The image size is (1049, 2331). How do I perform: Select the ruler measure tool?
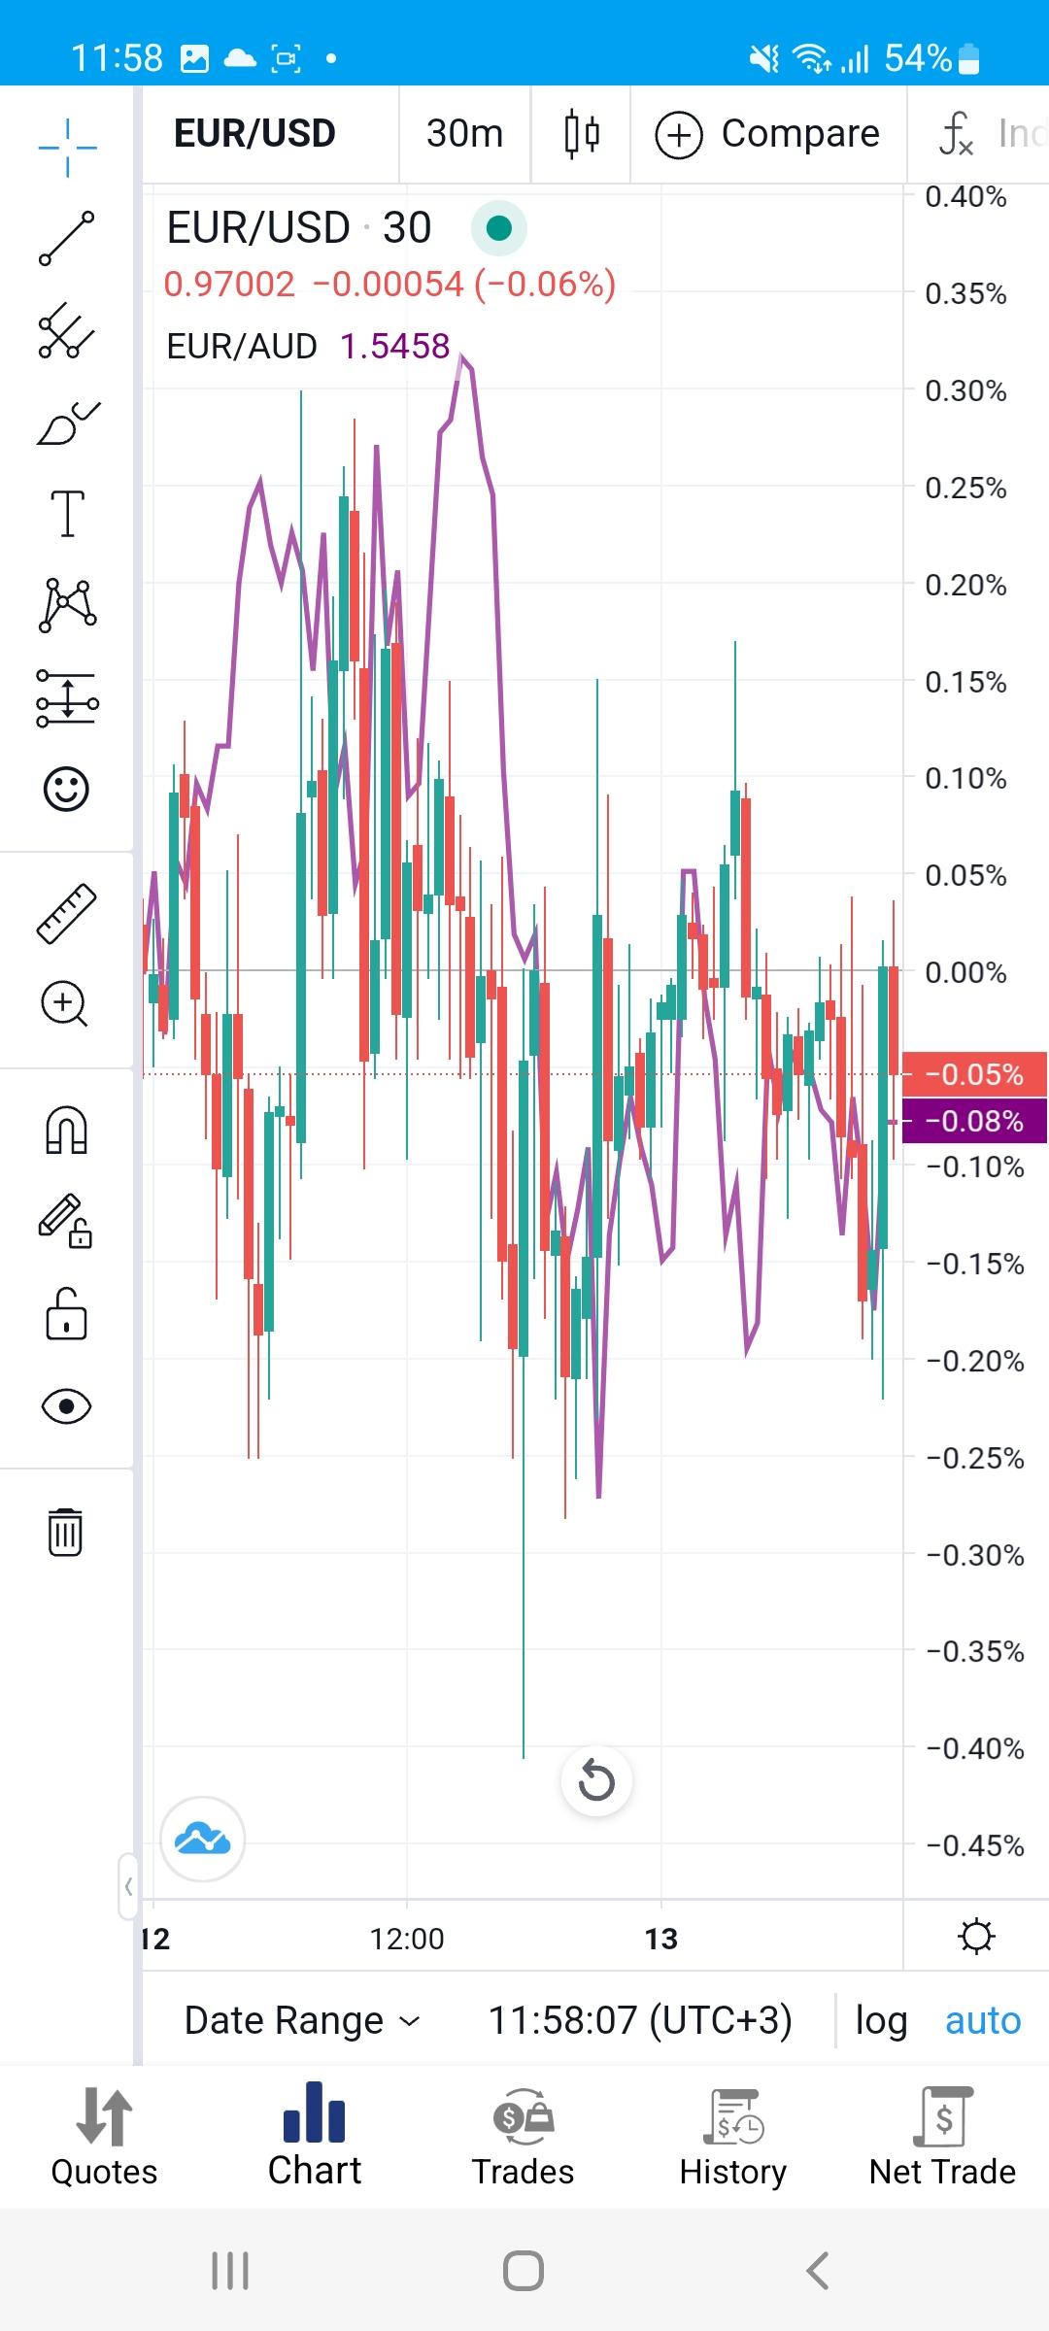[67, 913]
